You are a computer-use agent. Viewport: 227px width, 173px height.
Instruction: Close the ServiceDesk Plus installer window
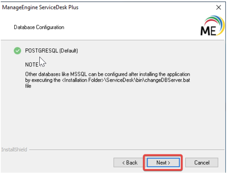coord(219,7)
